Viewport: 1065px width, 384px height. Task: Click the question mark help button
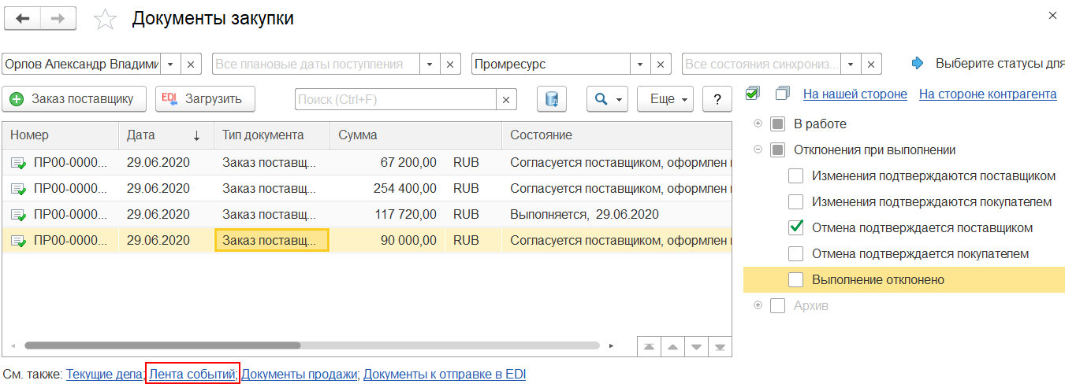[x=717, y=99]
